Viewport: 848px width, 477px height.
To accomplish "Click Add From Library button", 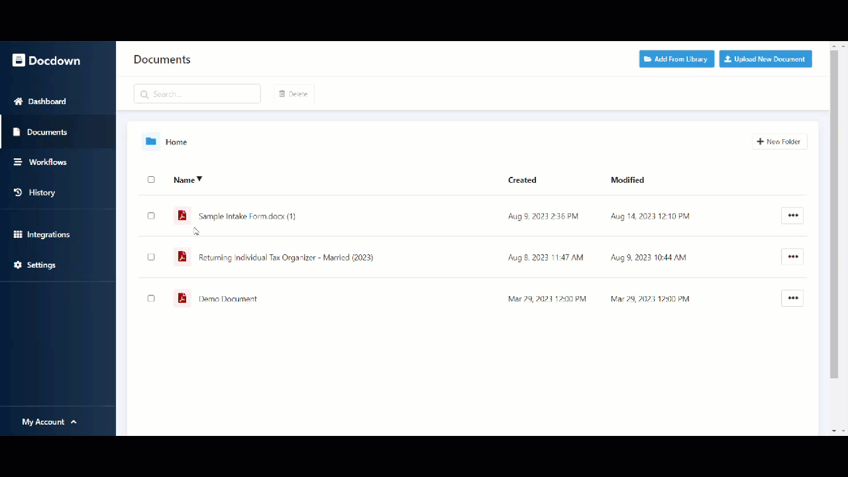I will [x=676, y=59].
